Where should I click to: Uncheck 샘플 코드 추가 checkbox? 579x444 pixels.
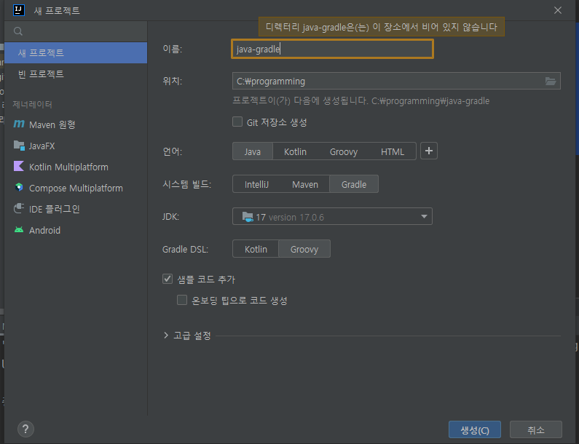pyautogui.click(x=168, y=279)
